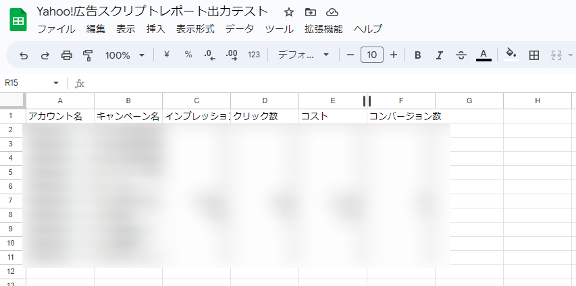The width and height of the screenshot is (576, 286).
Task: Activate the paint format roller icon
Action: coord(88,55)
